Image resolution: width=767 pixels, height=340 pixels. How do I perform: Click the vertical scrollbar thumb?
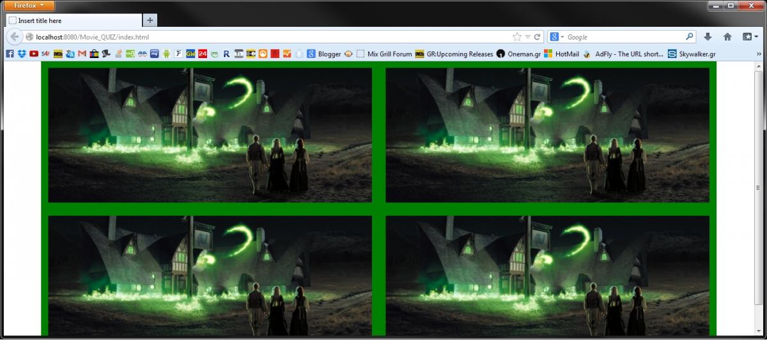pos(759,188)
